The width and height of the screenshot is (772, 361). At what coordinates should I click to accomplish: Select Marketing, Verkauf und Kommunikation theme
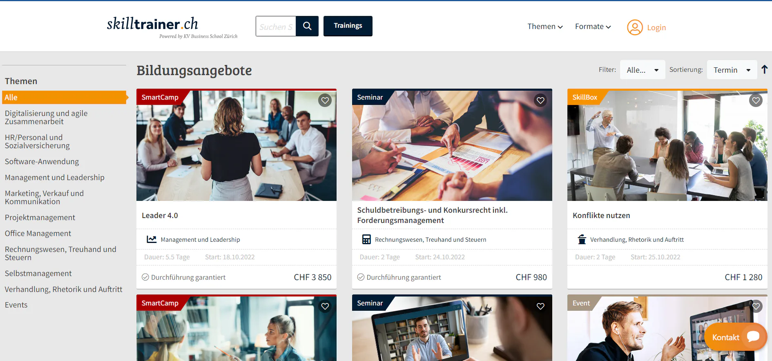pos(44,197)
